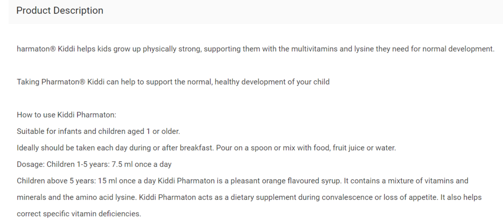Click the registered symbol after harmaton
Screen dimensions: 503x221
53,49
